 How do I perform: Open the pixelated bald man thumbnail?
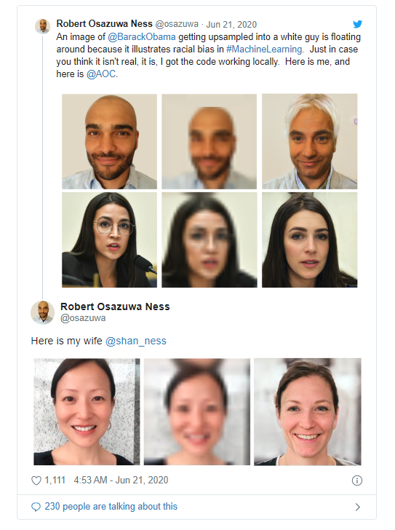click(x=209, y=142)
